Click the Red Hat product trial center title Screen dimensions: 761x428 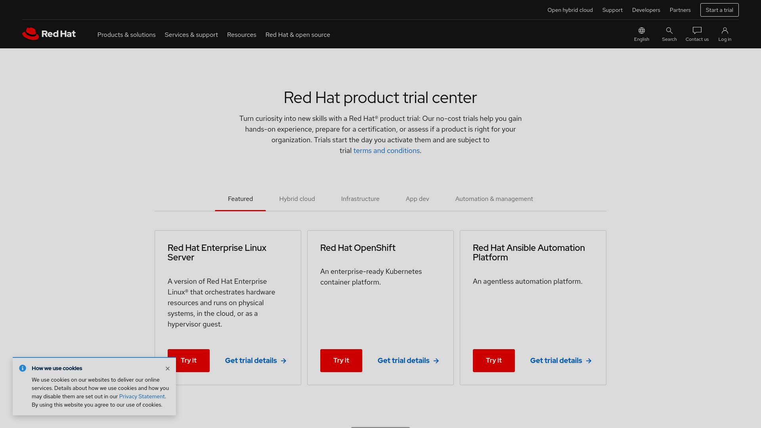coord(380,97)
